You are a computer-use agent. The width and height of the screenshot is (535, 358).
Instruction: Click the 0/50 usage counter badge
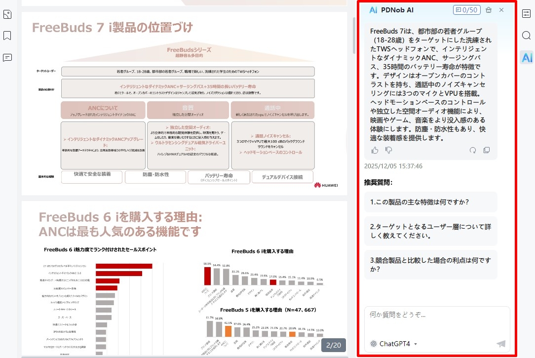tap(466, 10)
